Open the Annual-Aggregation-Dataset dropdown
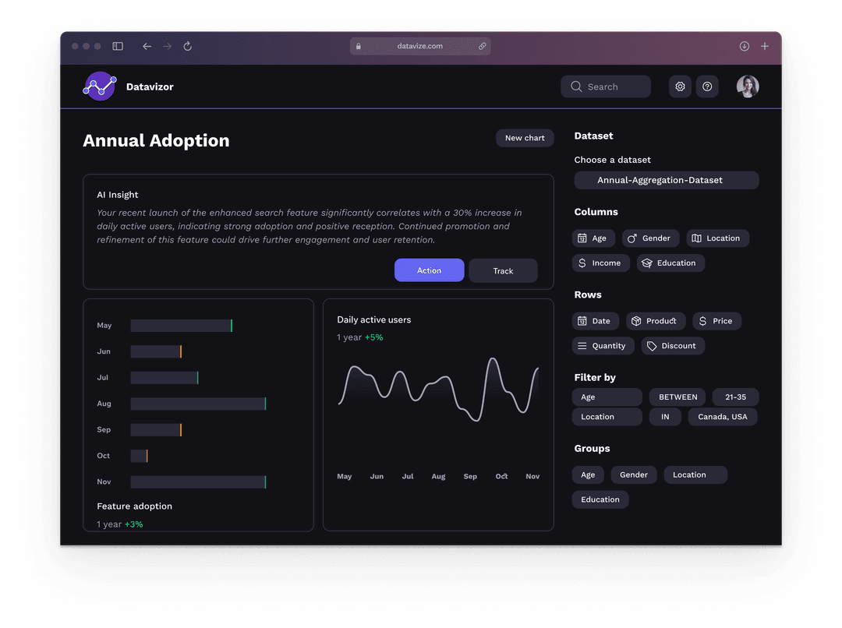 [x=667, y=180]
